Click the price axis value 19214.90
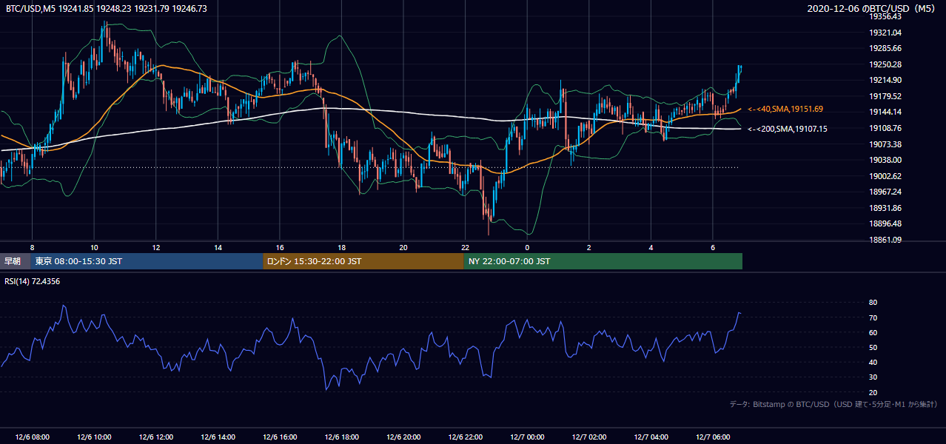 tap(885, 80)
